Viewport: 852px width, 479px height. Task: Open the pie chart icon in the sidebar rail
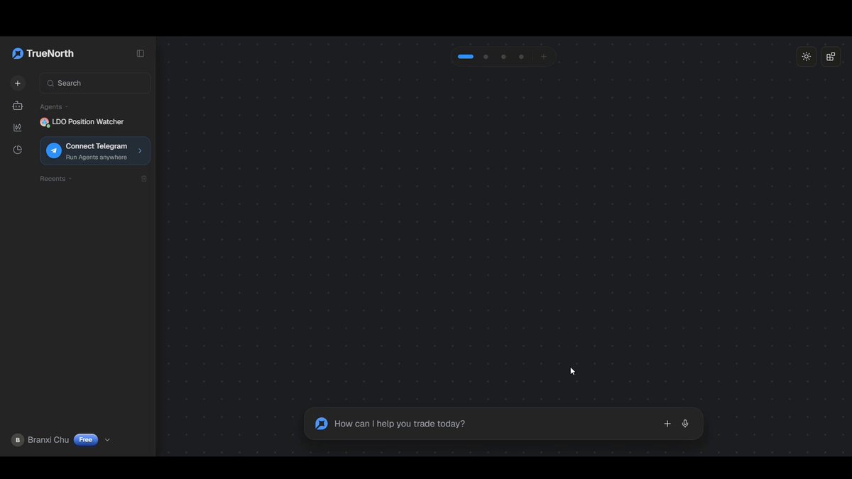[x=18, y=150]
